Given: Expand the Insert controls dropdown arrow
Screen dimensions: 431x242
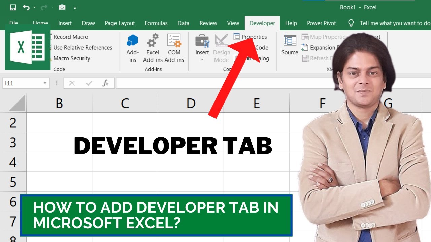Looking at the screenshot, I should [202, 60].
